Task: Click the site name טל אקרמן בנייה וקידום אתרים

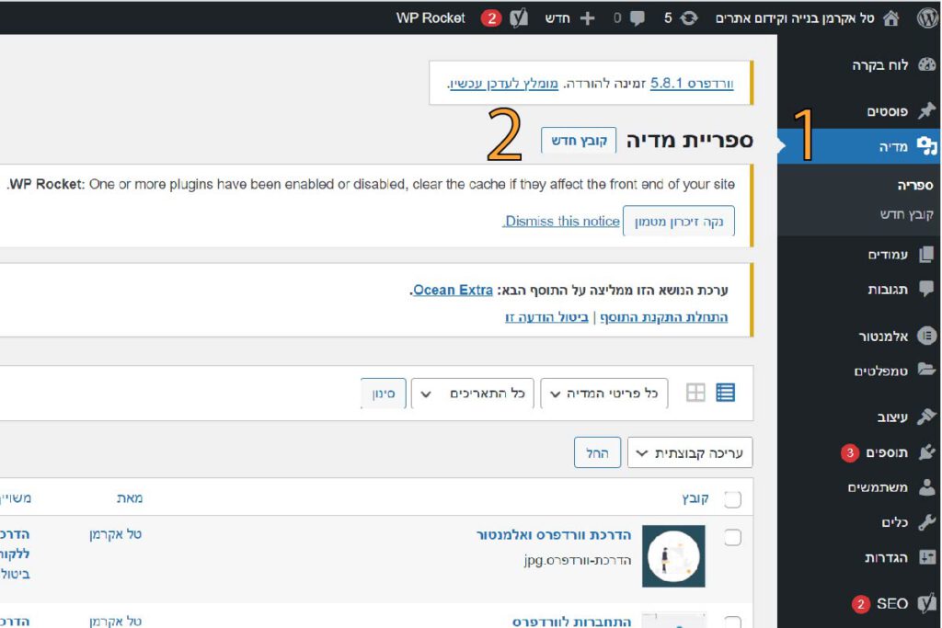Action: [x=794, y=18]
